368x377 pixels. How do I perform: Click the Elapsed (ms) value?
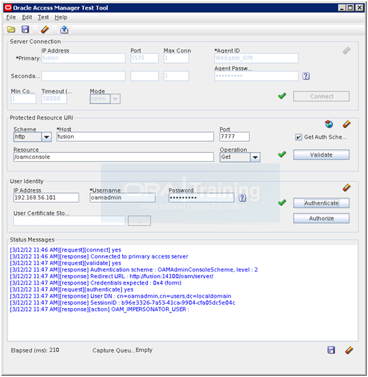(54, 350)
